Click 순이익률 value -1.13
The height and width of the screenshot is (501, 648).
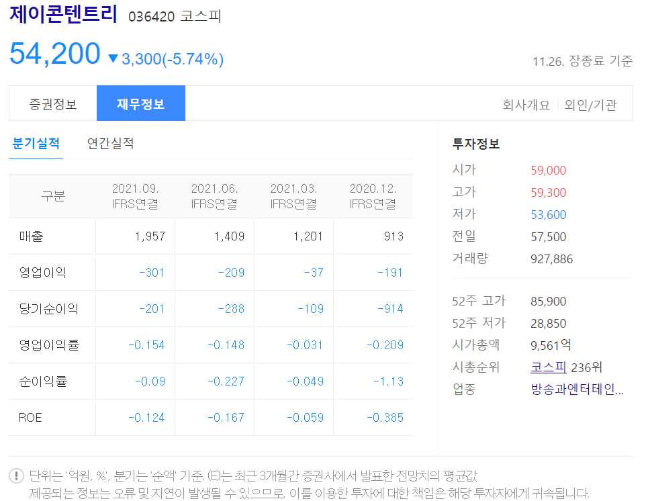pos(389,381)
